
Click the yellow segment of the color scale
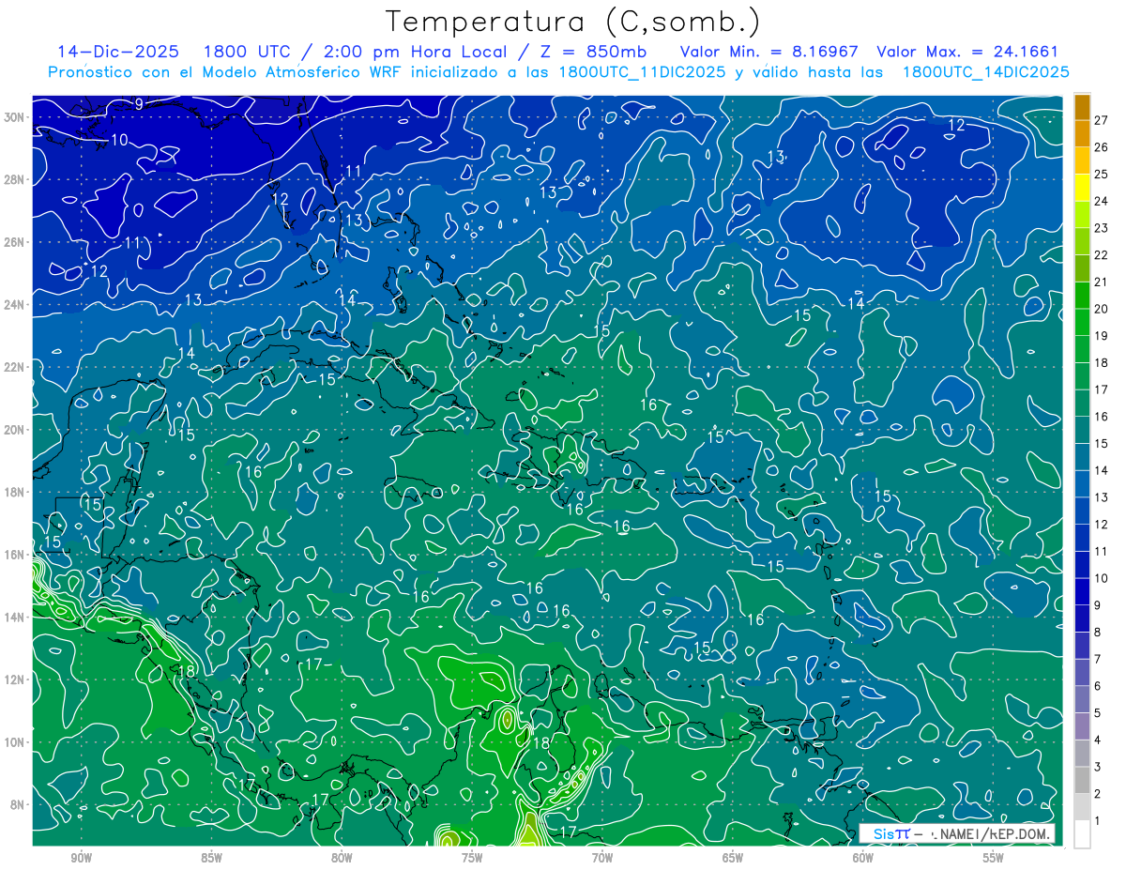[1082, 189]
